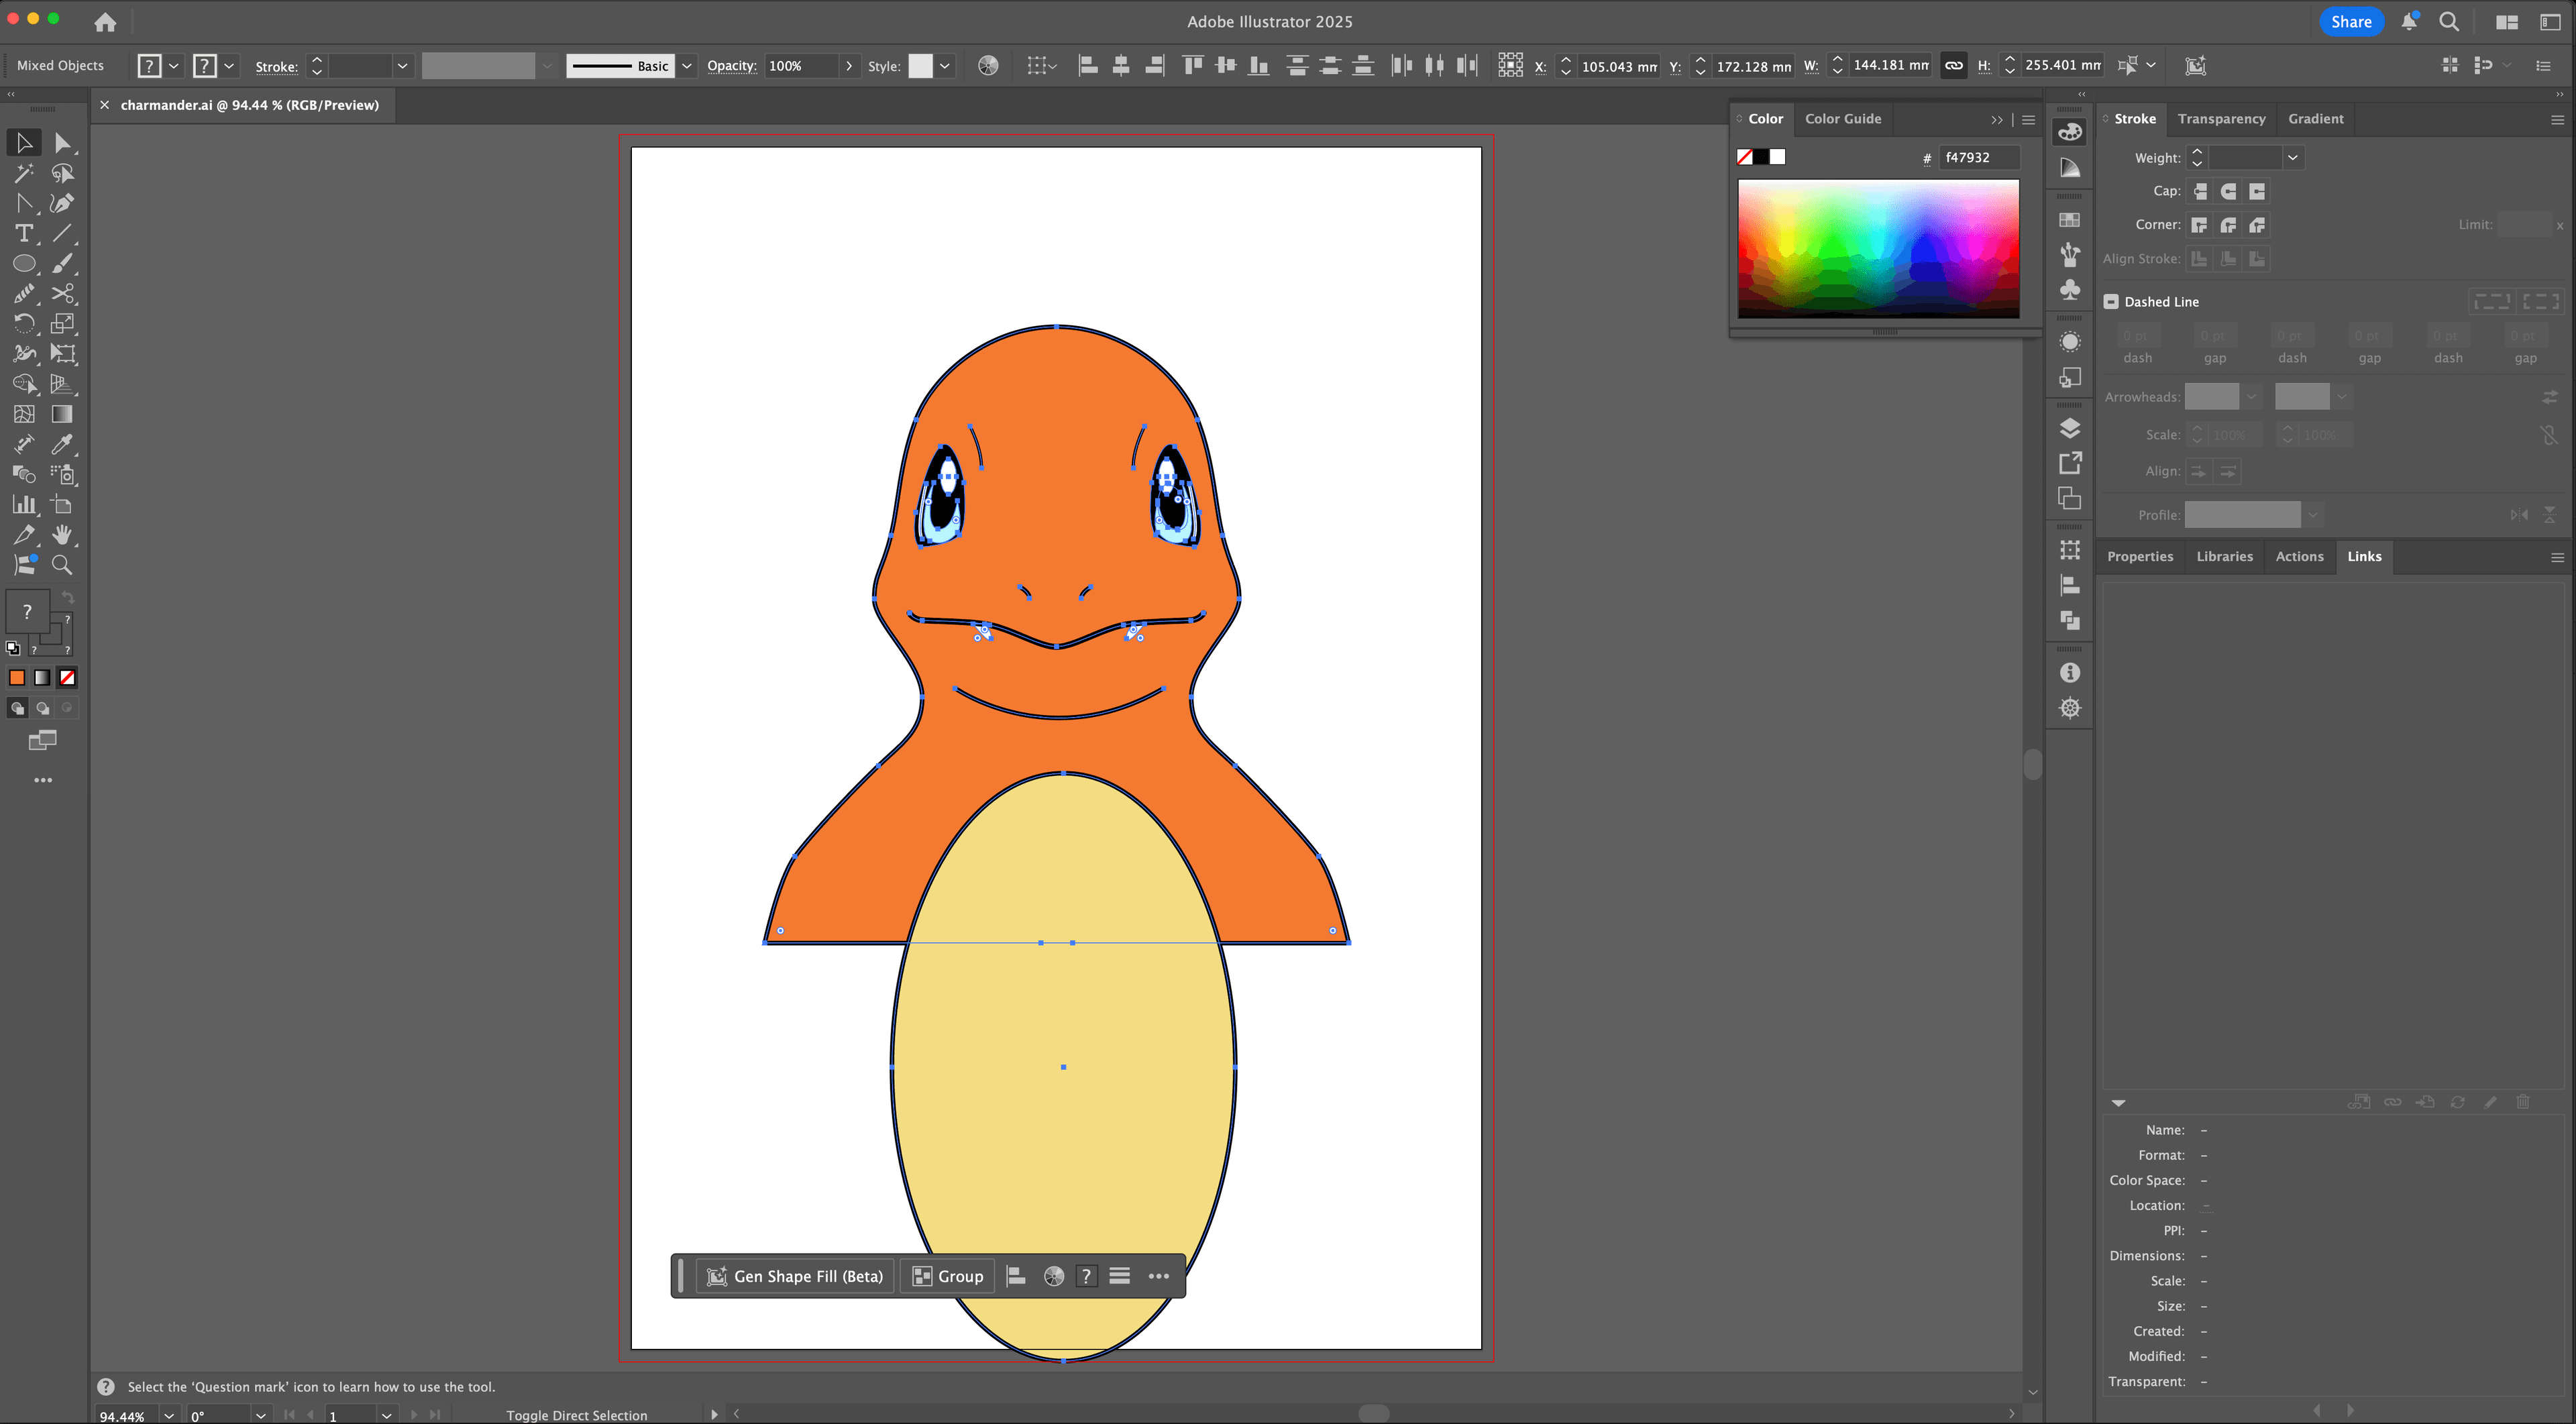Expand the Opacity slider arrow
Screen dimensions: 2576x1424
[x=849, y=66]
